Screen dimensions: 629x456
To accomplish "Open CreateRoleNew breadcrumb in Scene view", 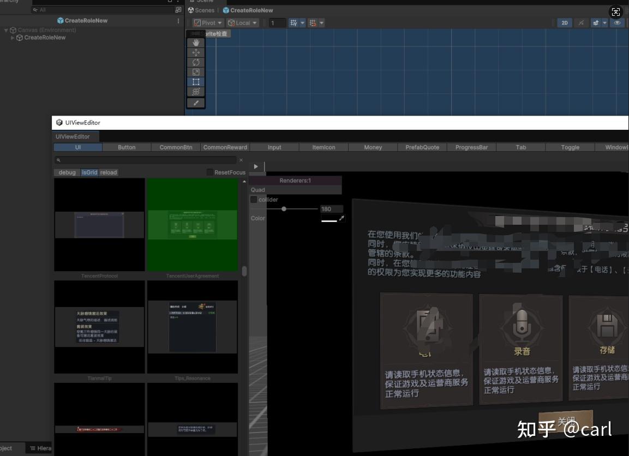I will point(248,10).
